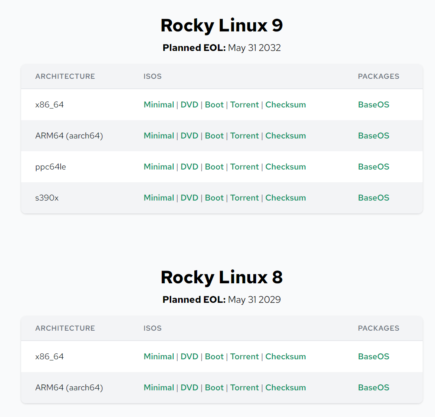Viewport: 435px width, 417px height.
Task: Open the DVD ISO for s390x Rocky 9
Action: [189, 198]
